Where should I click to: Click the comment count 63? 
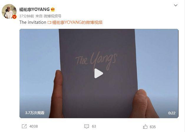(94, 126)
